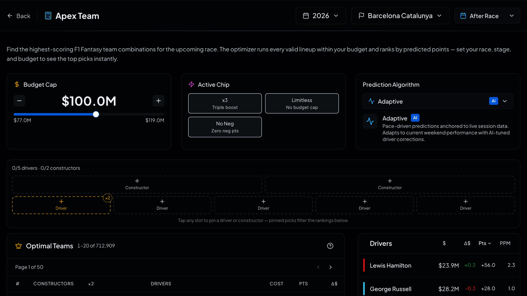Add a driver in the fourth slot
This screenshot has width=527, height=296.
tap(364, 205)
